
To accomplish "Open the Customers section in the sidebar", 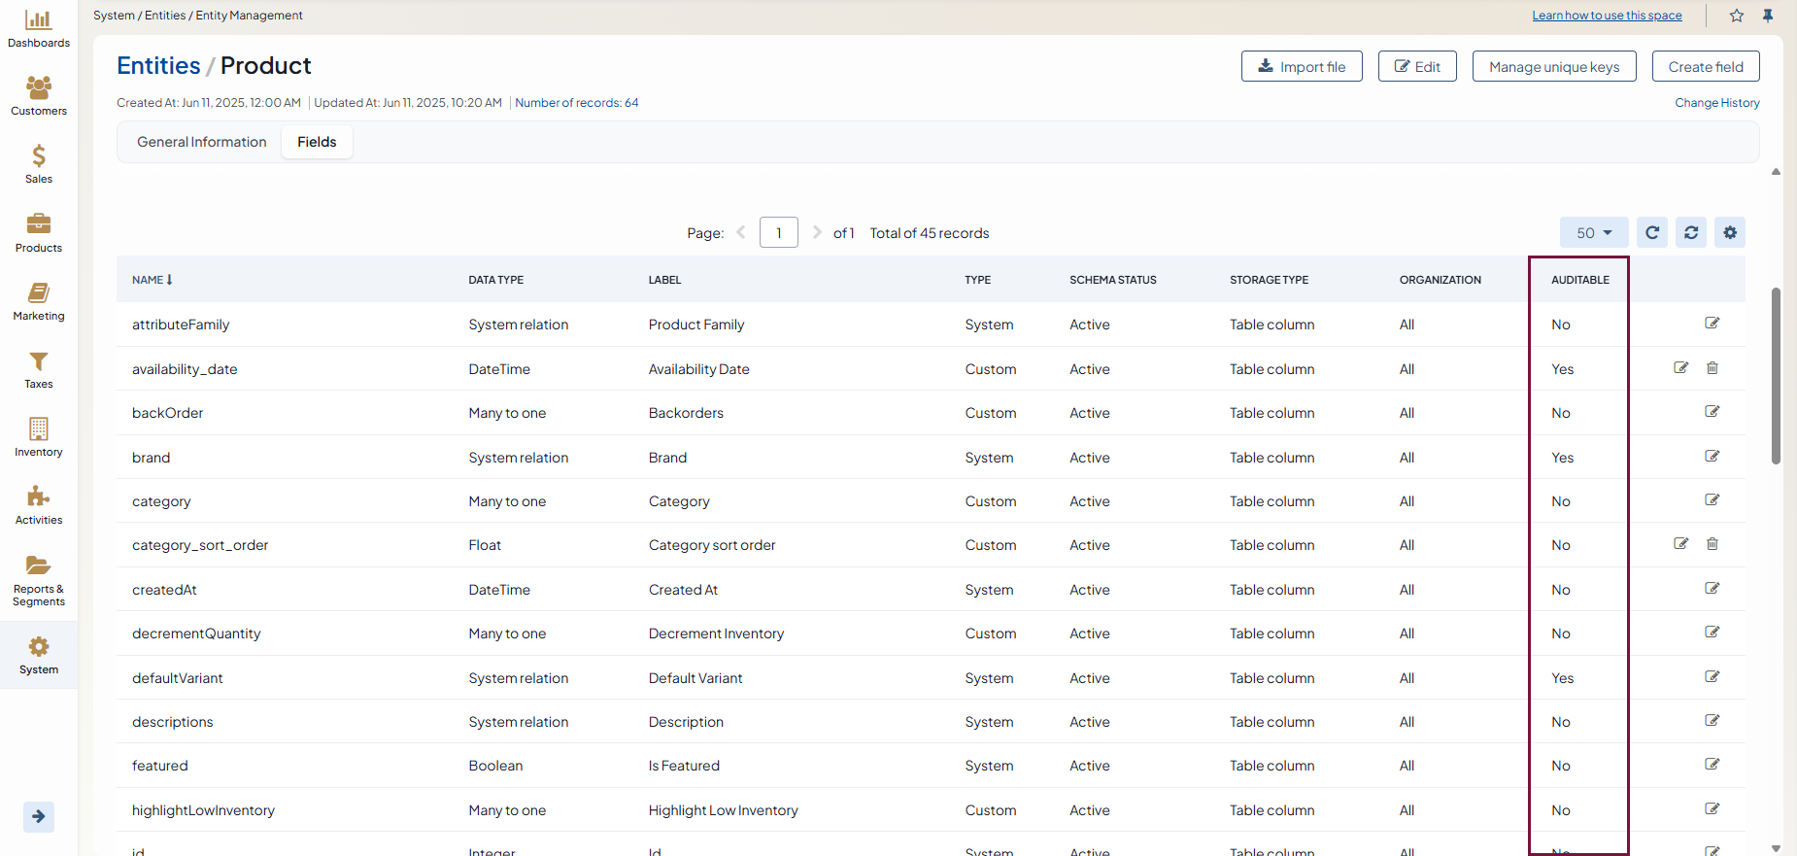I will 39,96.
